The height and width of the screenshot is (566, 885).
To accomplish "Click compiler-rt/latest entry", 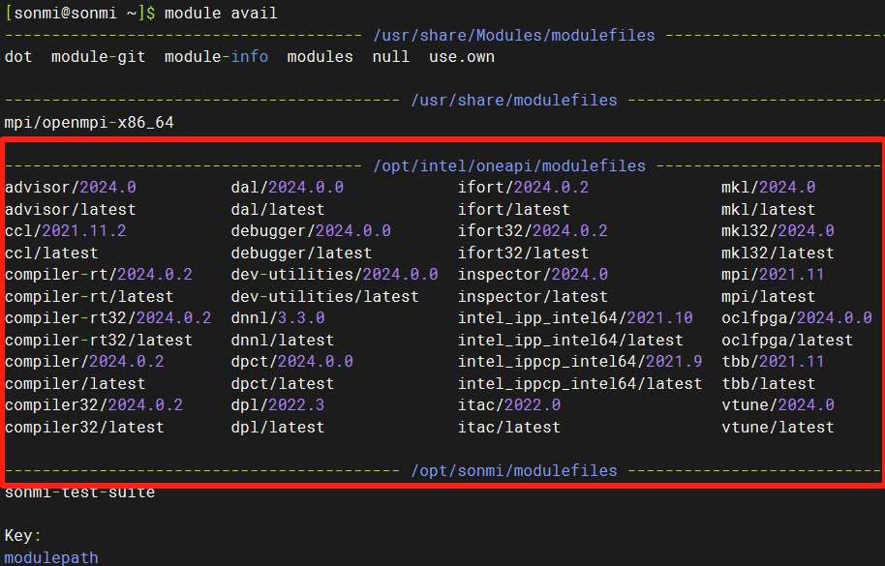I will (x=89, y=296).
